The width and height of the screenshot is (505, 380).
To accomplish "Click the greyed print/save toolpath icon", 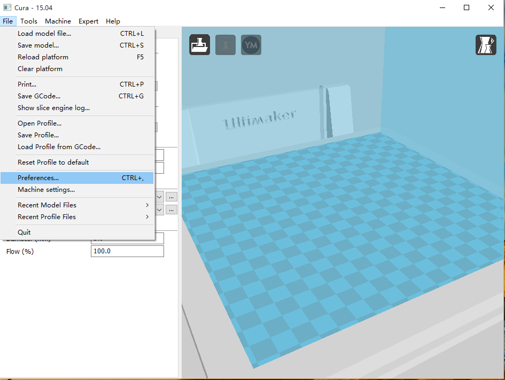I will click(225, 45).
